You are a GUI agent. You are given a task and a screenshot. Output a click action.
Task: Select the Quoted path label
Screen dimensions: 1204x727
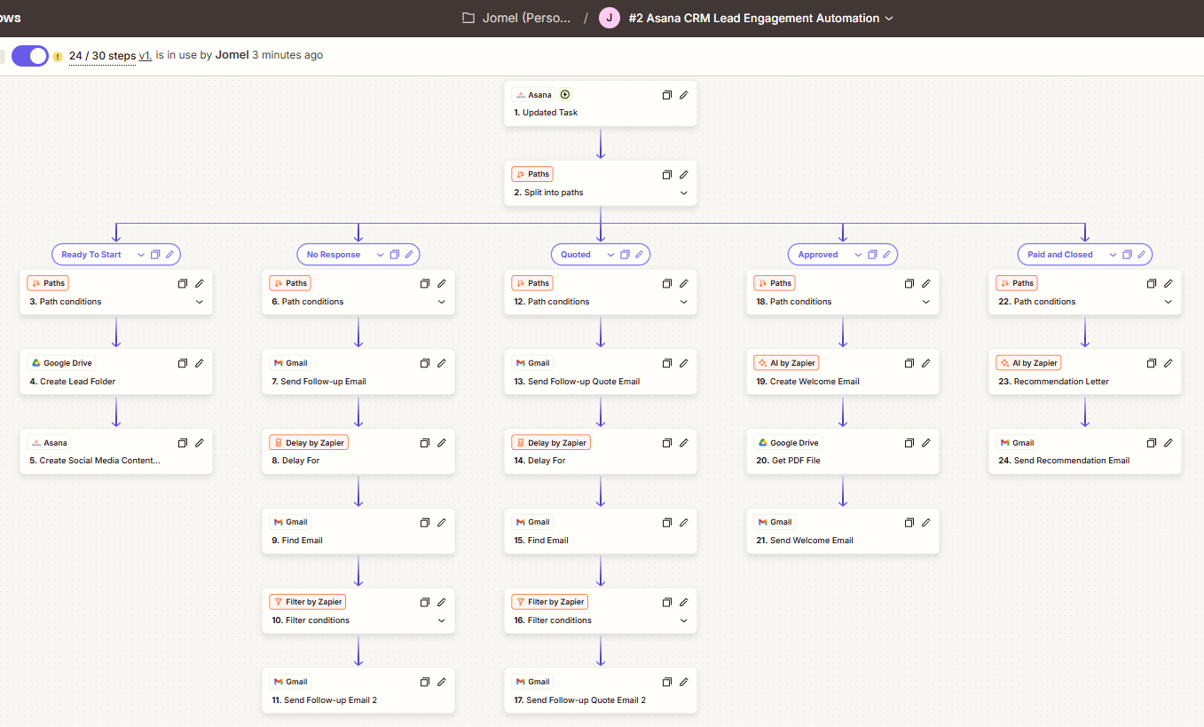click(x=576, y=255)
